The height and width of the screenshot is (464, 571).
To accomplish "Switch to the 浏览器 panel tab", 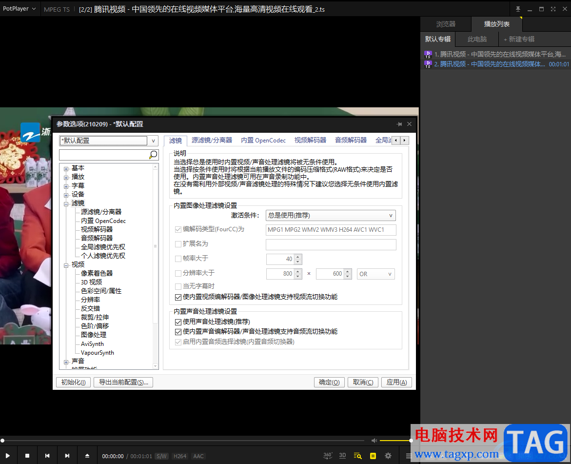I will [x=446, y=24].
